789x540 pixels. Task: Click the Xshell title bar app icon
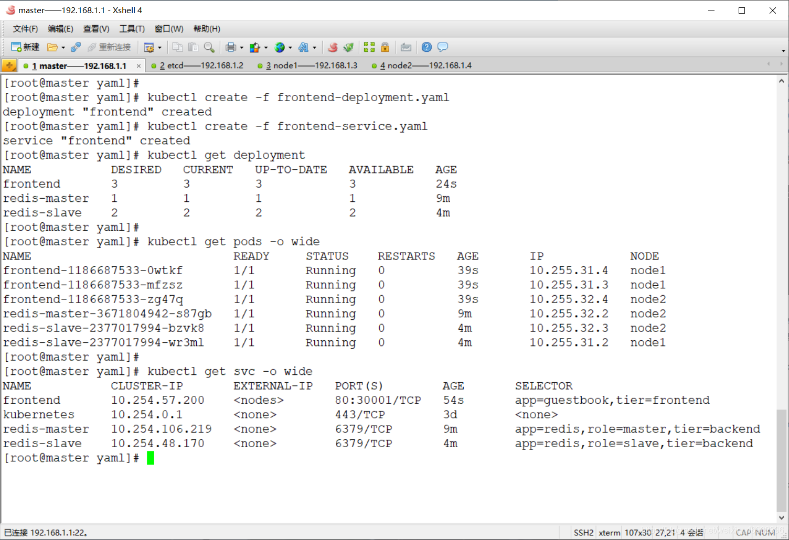coord(10,10)
